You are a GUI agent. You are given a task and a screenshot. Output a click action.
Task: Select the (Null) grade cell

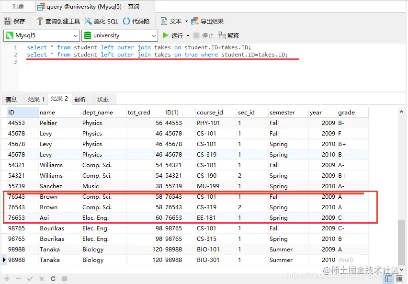[x=352, y=260]
